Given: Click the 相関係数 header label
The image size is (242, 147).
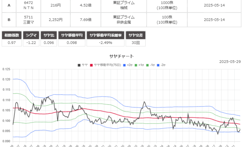Looking at the screenshot, I should pos(11,35).
